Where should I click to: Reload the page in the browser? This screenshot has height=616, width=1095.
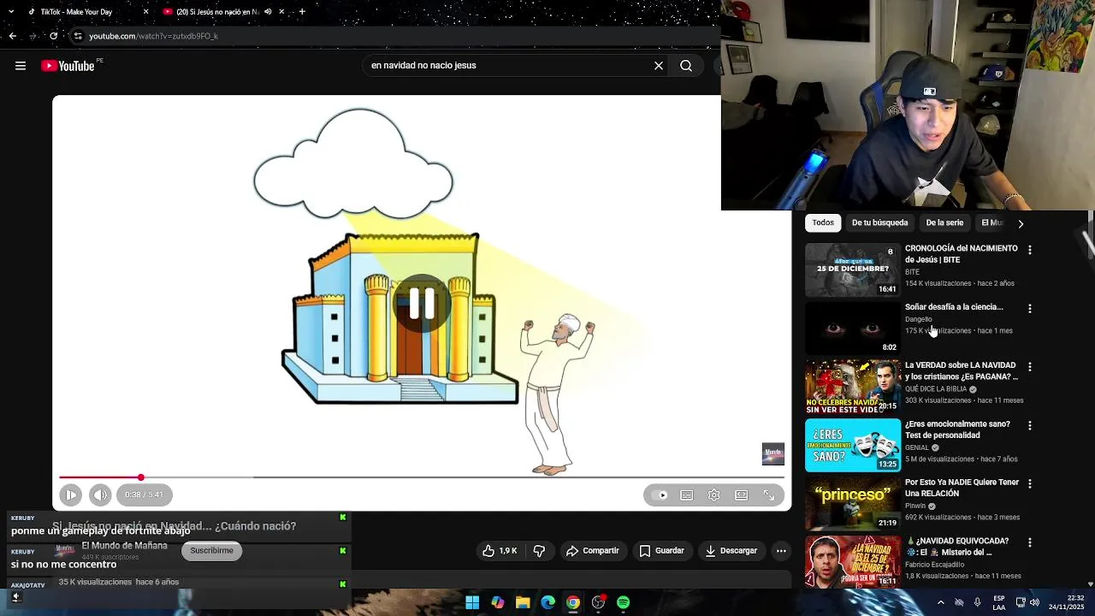click(53, 36)
